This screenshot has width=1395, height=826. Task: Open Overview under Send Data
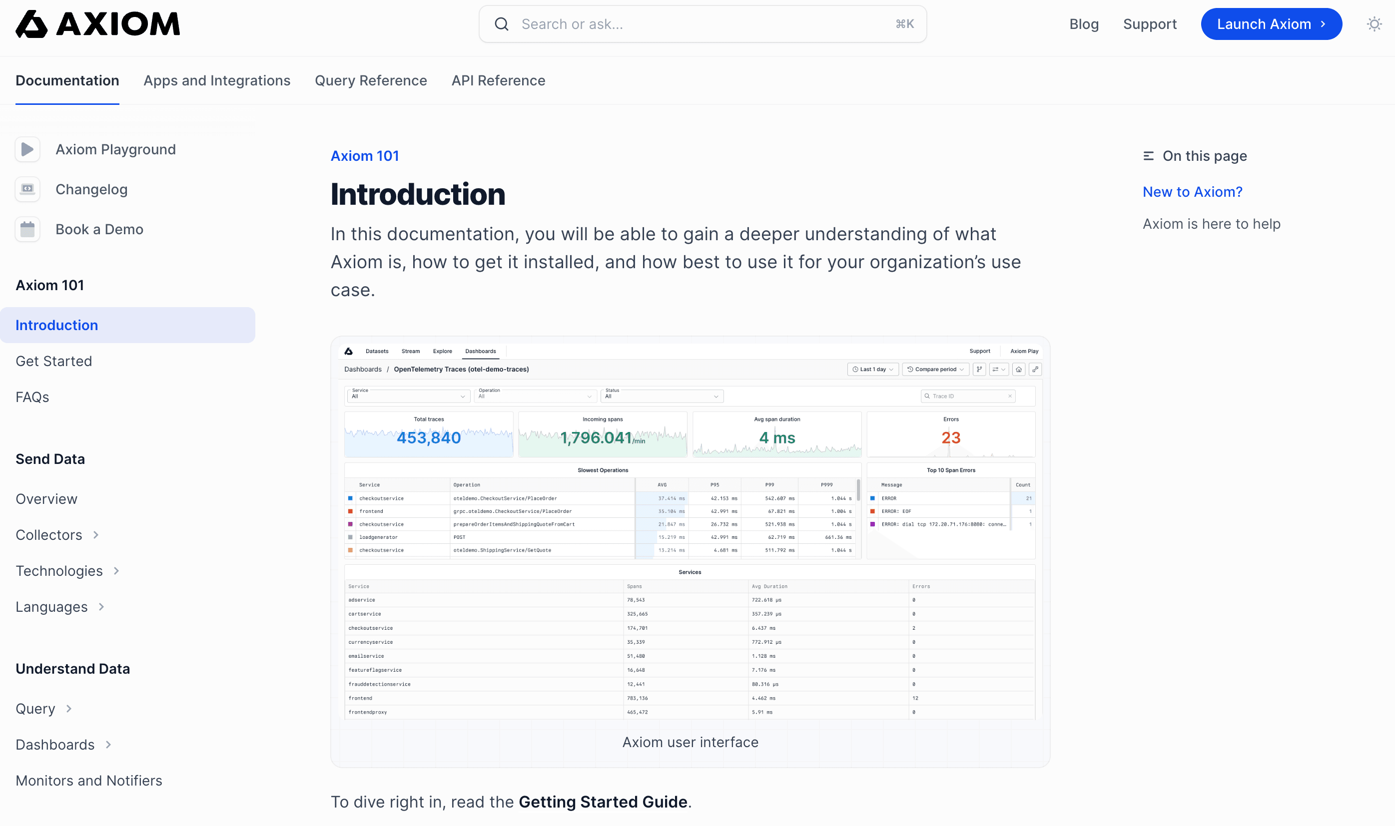point(47,499)
